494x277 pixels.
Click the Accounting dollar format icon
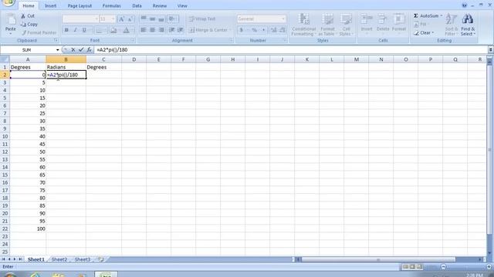[x=242, y=30]
